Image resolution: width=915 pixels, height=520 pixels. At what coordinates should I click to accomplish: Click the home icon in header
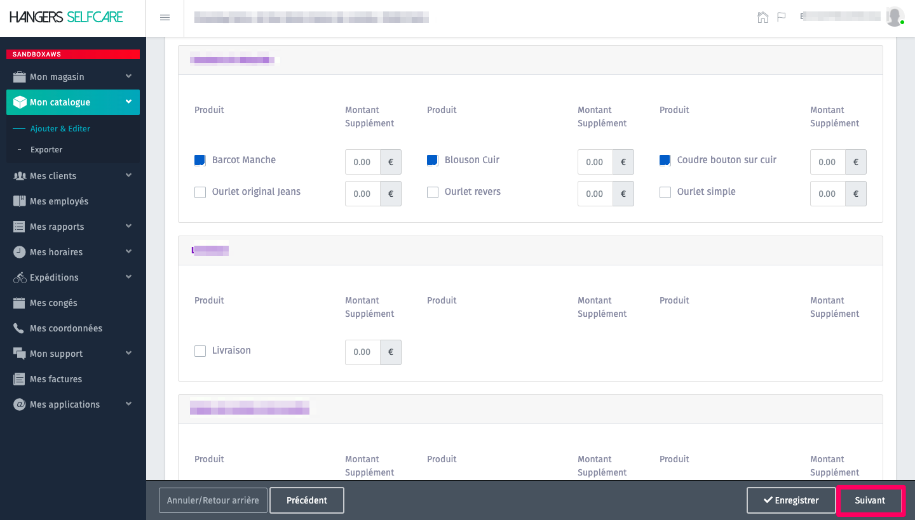coord(762,17)
